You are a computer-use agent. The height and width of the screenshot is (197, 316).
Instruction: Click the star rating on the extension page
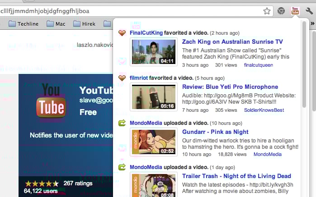(x=42, y=183)
